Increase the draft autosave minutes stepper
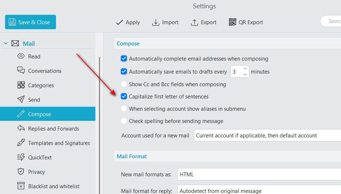 (245, 69)
